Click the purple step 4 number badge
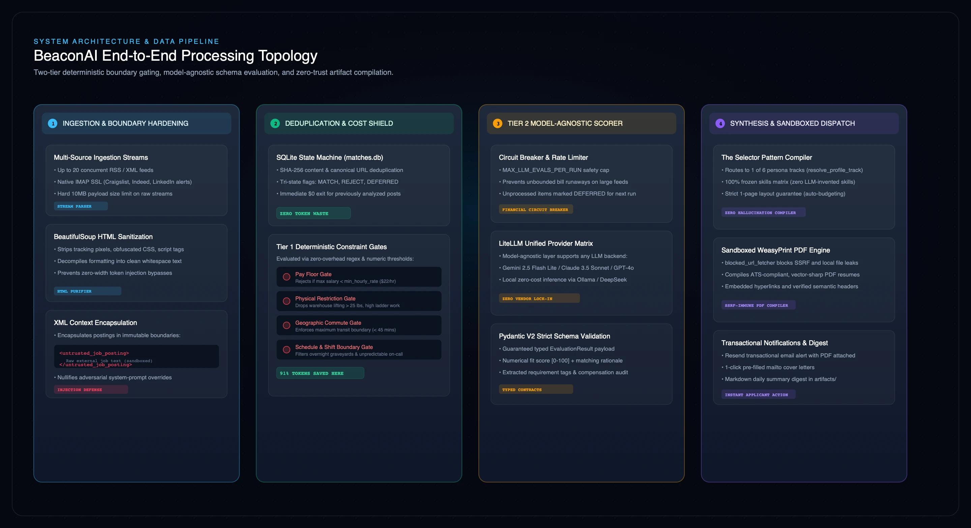 pos(720,123)
